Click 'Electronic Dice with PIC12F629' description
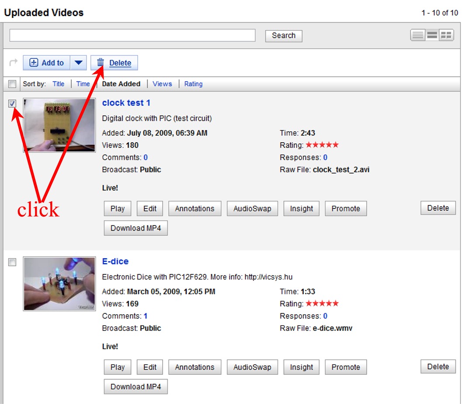 point(197,277)
